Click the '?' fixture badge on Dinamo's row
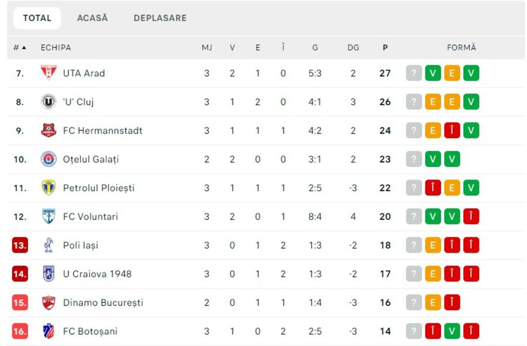Screen dimensions: 527x346 pyautogui.click(x=414, y=302)
